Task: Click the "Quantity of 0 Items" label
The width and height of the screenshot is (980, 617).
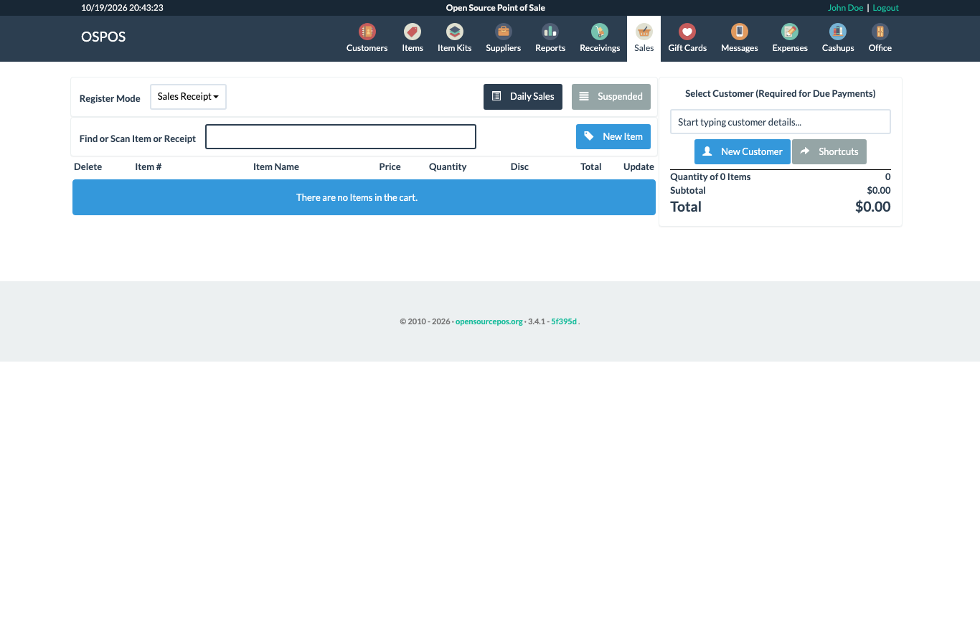Action: tap(710, 176)
